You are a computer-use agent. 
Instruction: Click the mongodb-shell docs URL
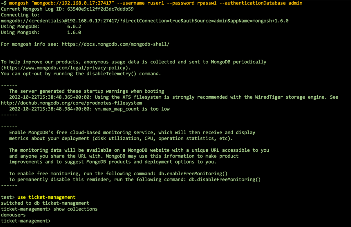(116, 44)
